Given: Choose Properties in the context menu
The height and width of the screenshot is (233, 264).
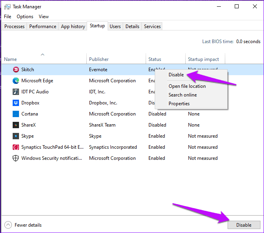Looking at the screenshot, I should 179,104.
